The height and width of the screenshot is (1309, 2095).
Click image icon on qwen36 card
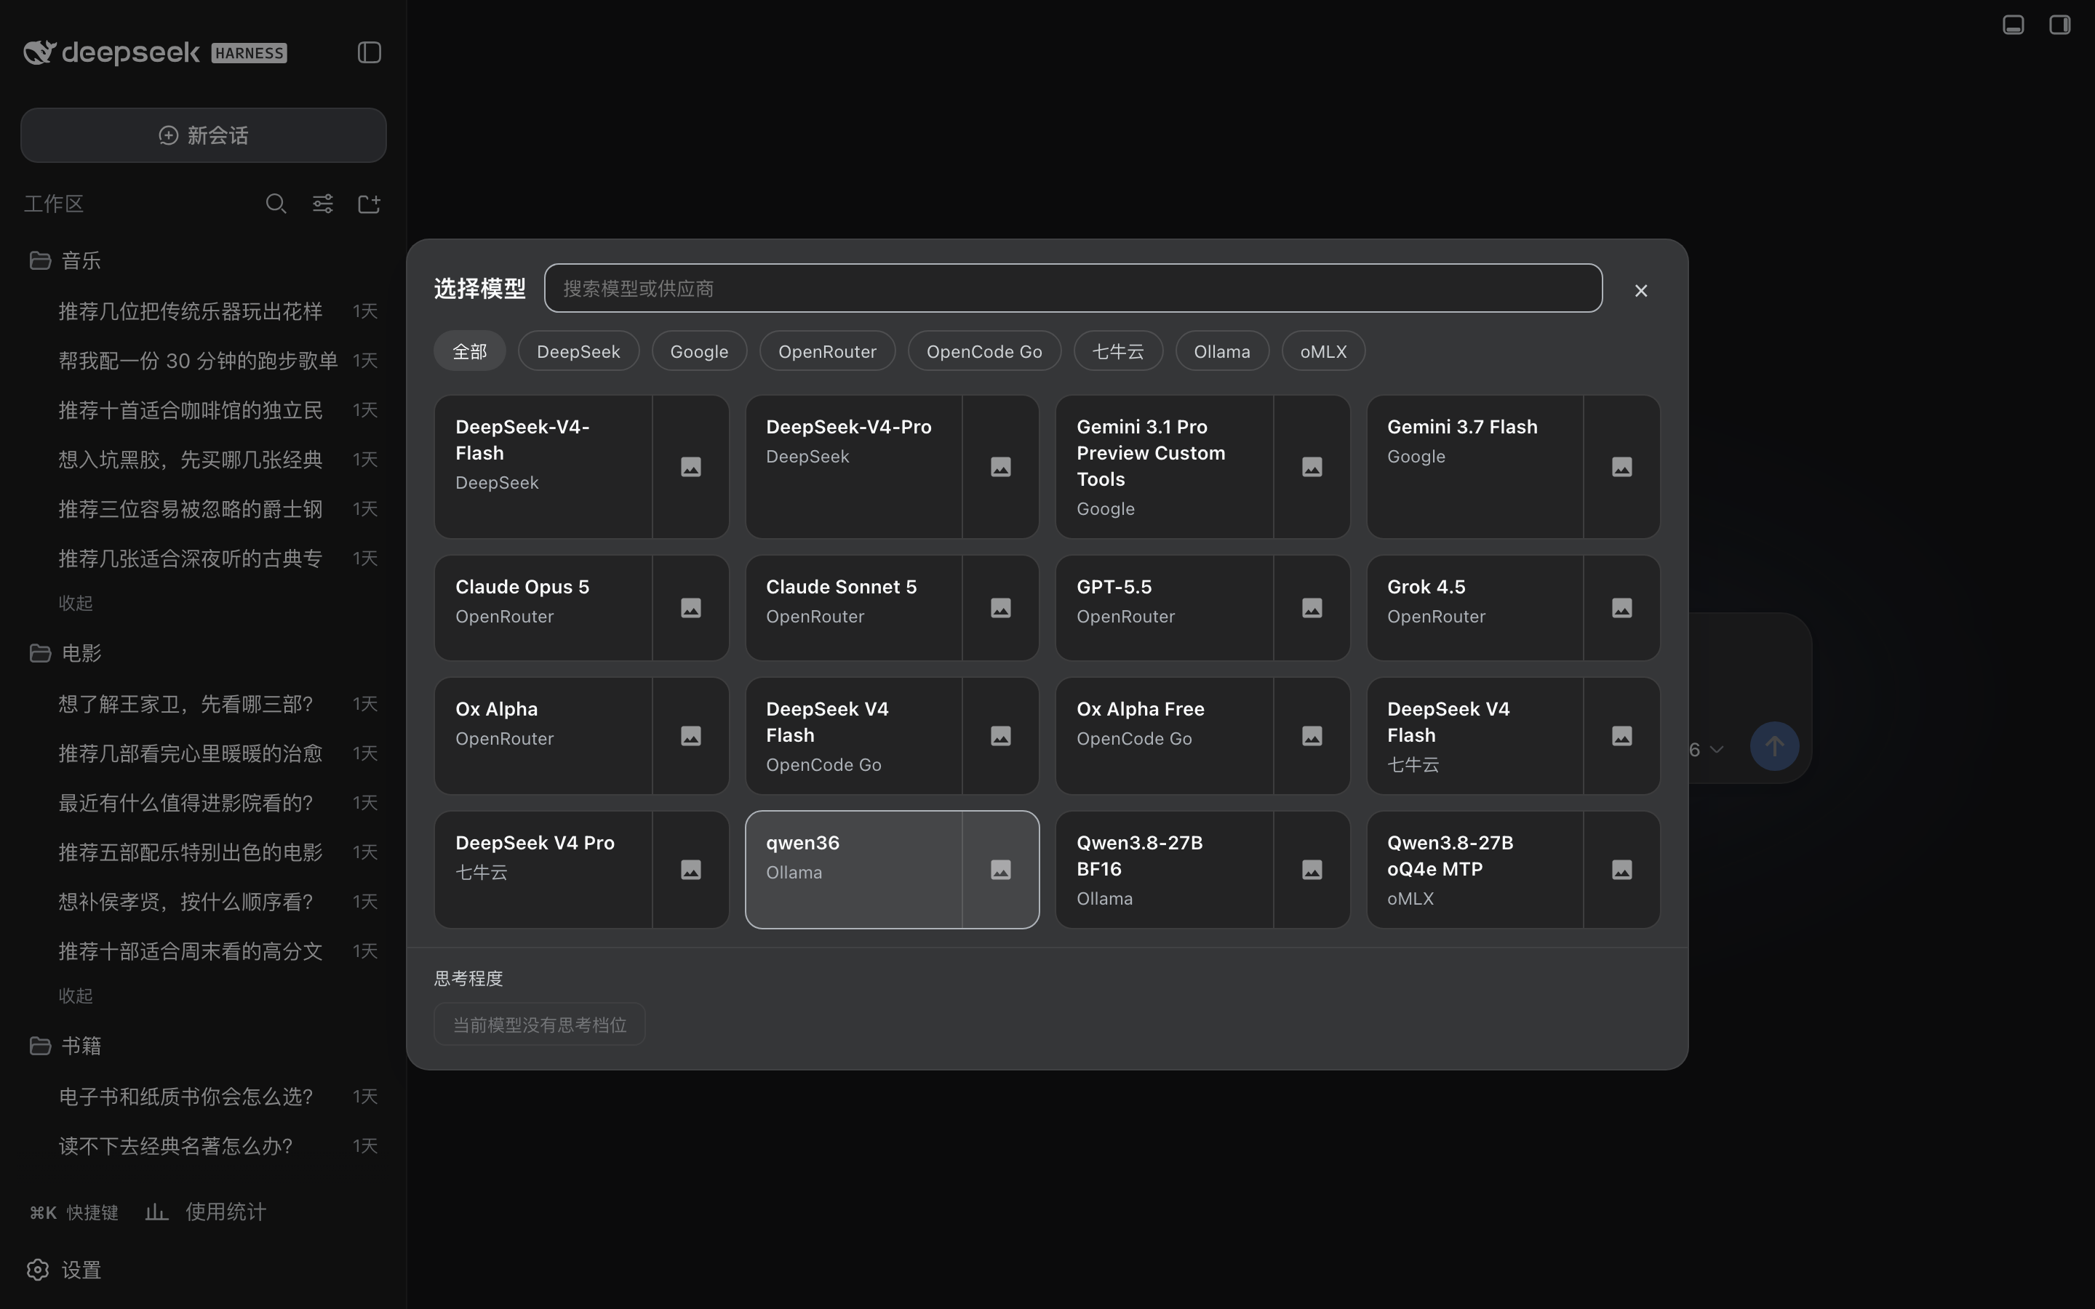(1001, 869)
